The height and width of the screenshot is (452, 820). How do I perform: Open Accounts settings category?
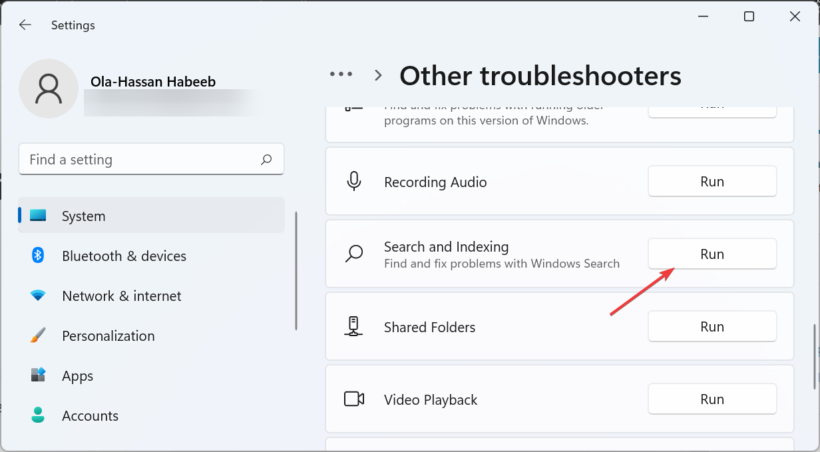tap(151, 415)
